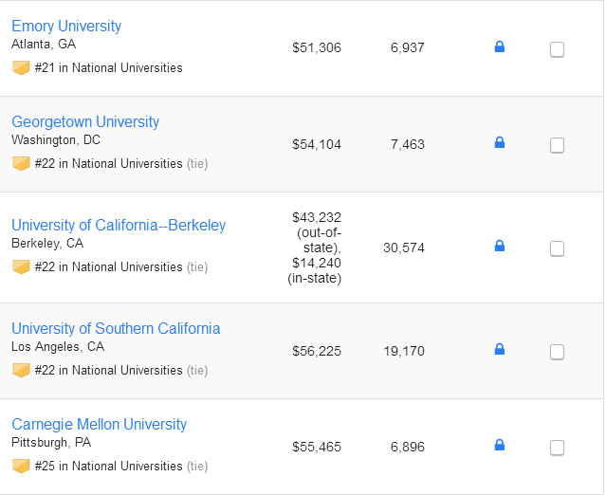This screenshot has width=606, height=495.
Task: Open the Emory University link
Action: (x=66, y=26)
